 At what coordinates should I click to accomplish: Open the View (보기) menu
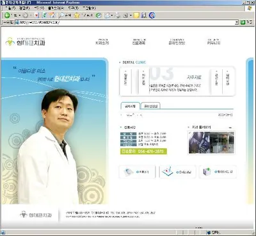pos(39,8)
